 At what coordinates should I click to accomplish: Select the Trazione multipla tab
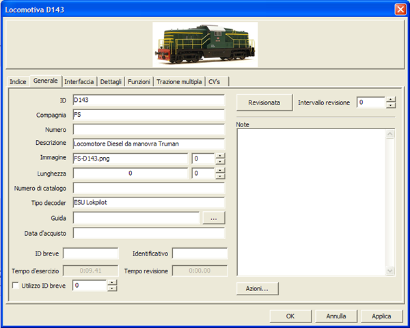point(179,81)
